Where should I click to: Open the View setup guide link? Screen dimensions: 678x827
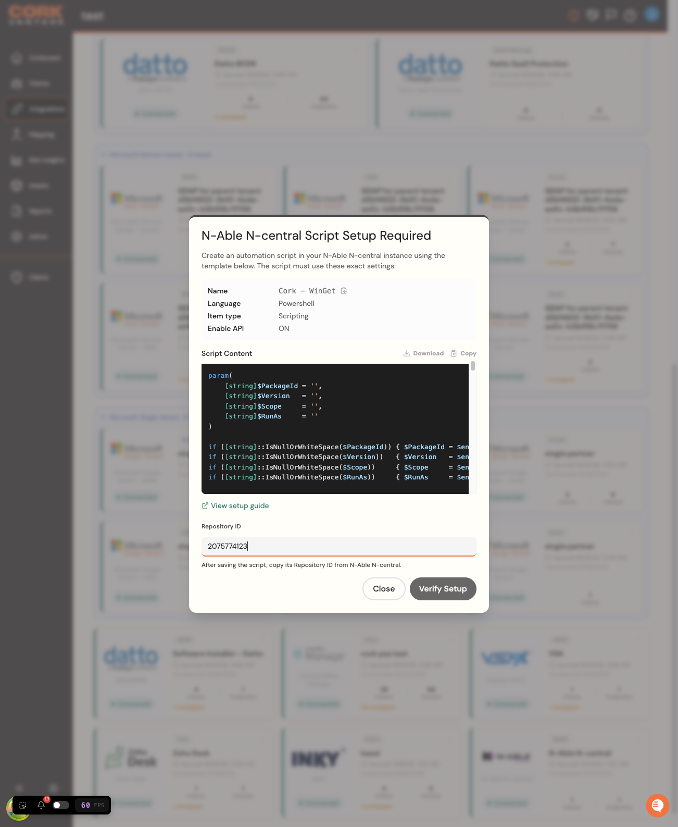[x=235, y=505]
